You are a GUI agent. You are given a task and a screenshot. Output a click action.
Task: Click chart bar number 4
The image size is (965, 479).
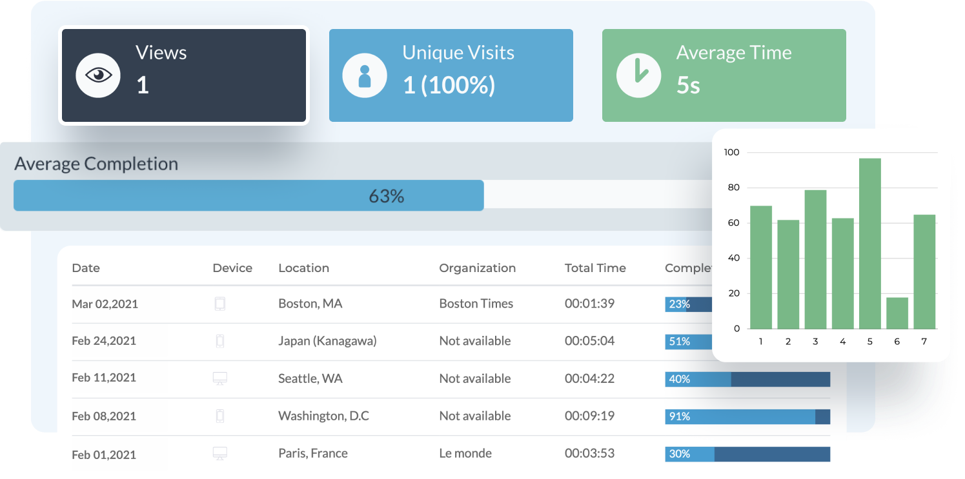843,274
